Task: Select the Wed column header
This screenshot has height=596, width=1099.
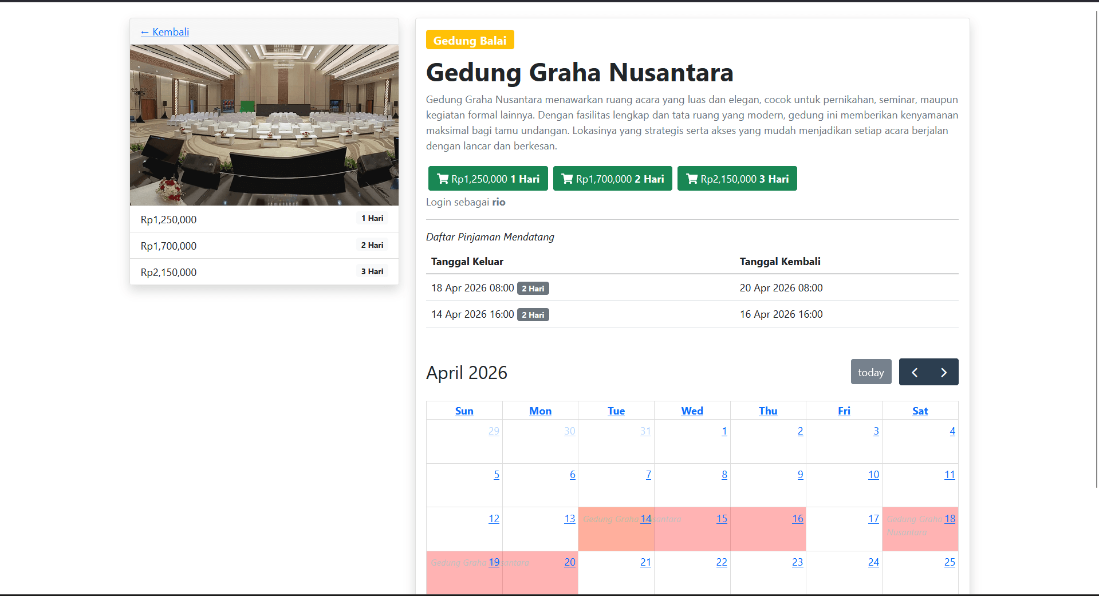Action: 692,411
